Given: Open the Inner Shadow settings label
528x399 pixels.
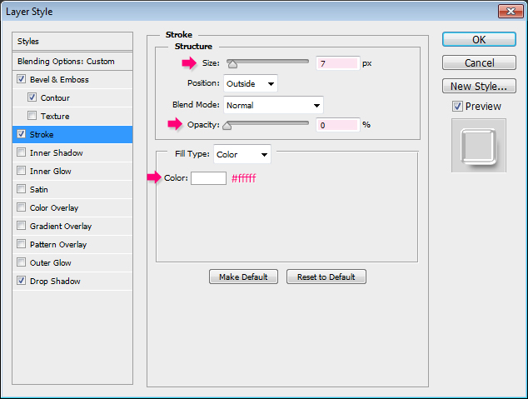Looking at the screenshot, I should click(57, 153).
